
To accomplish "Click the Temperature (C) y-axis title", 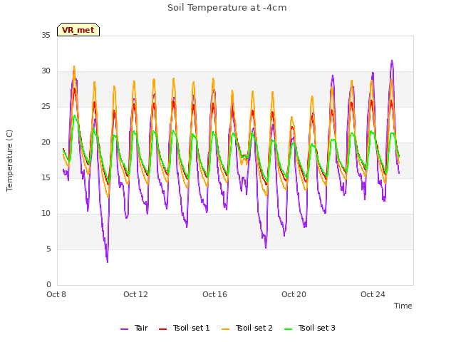I will coord(9,160).
